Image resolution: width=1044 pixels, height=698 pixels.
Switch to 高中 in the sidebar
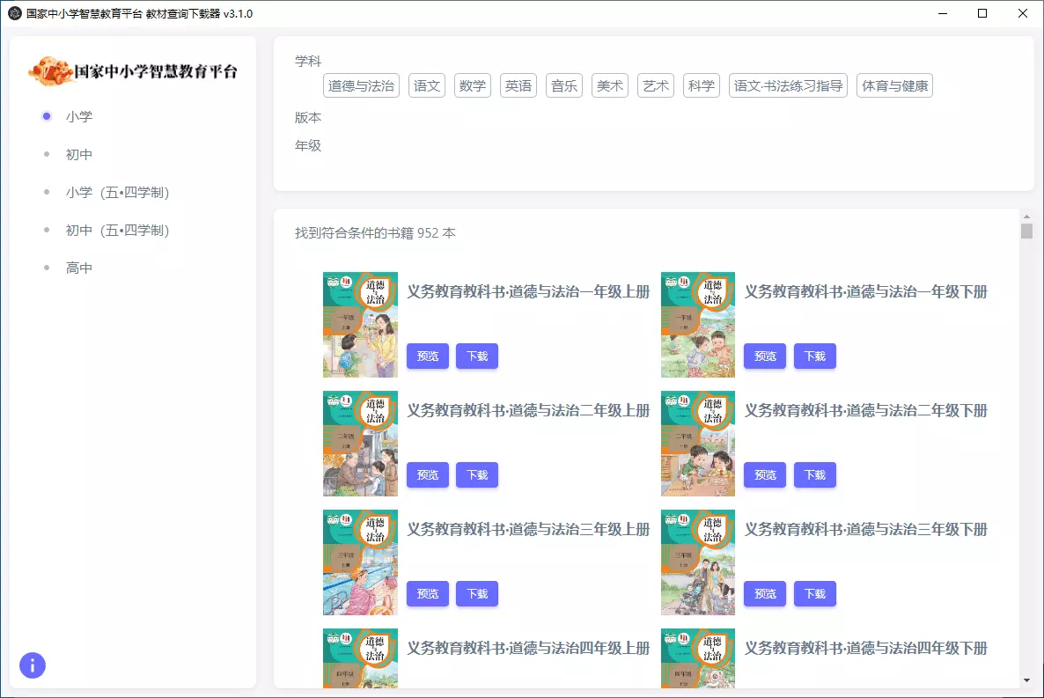(78, 267)
